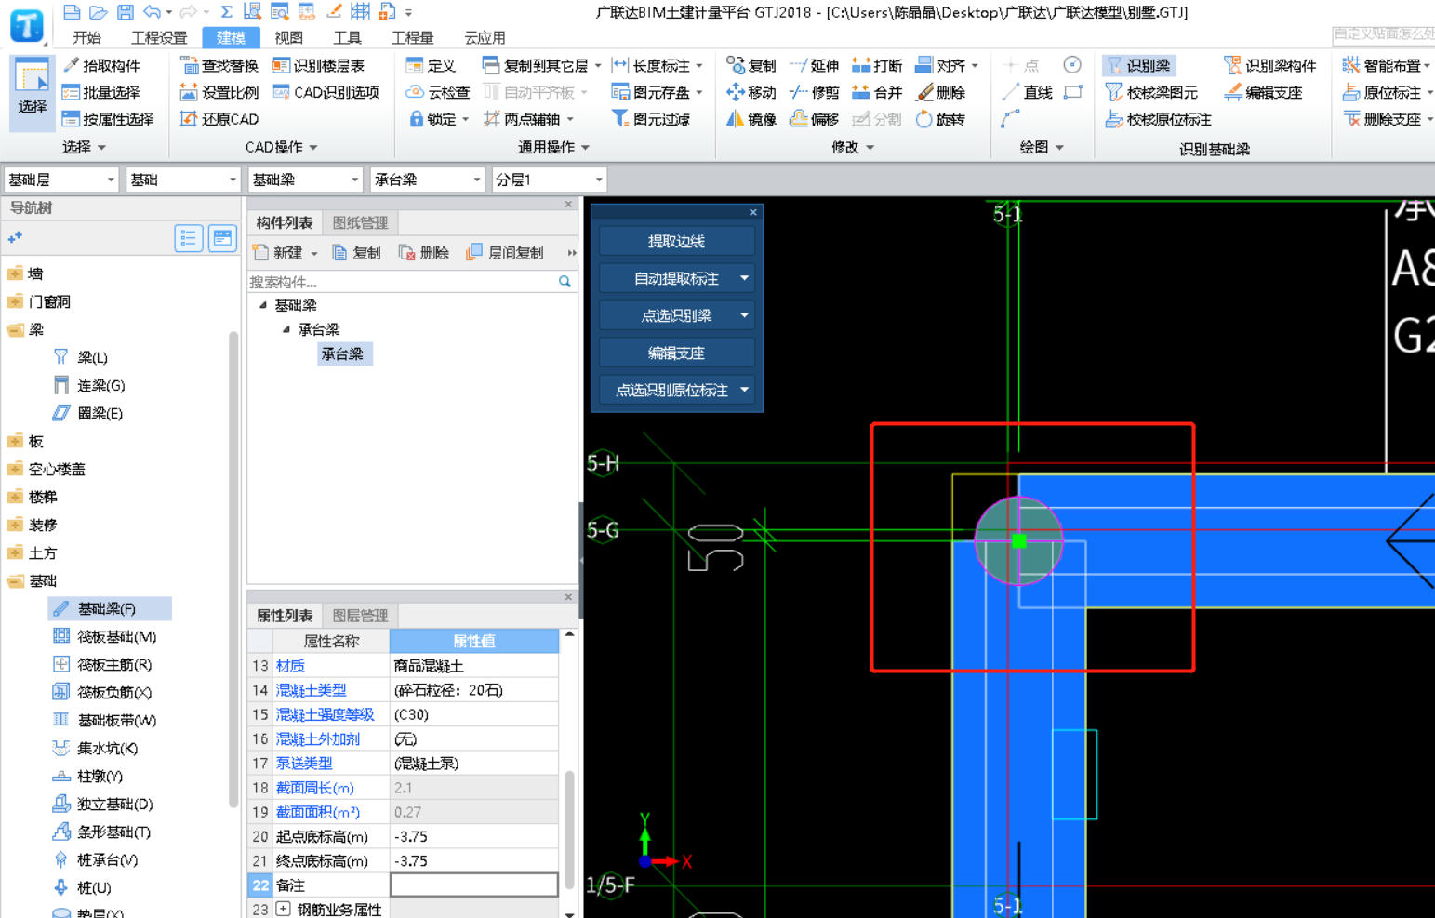The image size is (1435, 918).
Task: Open the 分层1 layer dropdown
Action: (x=549, y=180)
